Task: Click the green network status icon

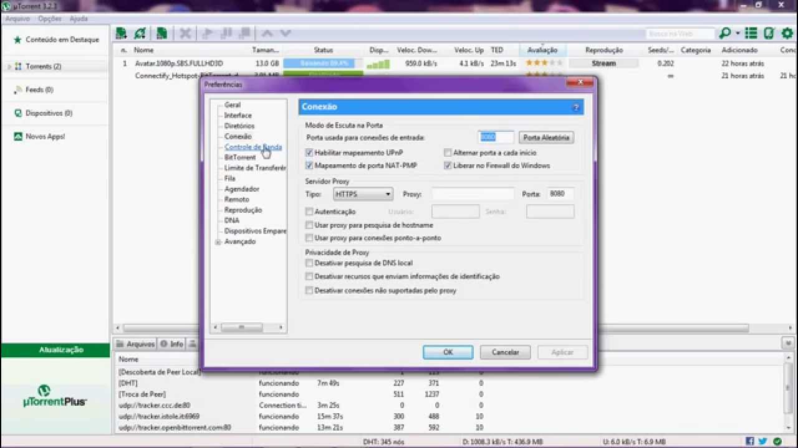Action: pos(777,441)
